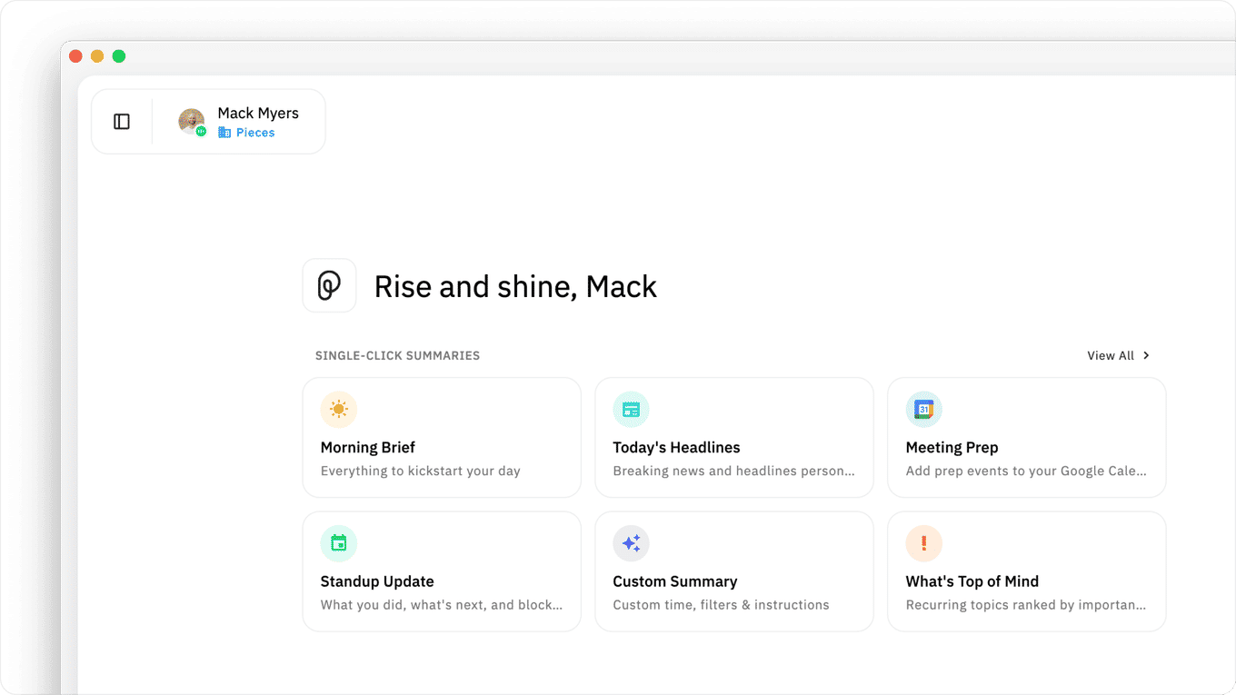Image resolution: width=1236 pixels, height=695 pixels.
Task: Click 'Recurring topics ranked' description
Action: tap(1026, 605)
